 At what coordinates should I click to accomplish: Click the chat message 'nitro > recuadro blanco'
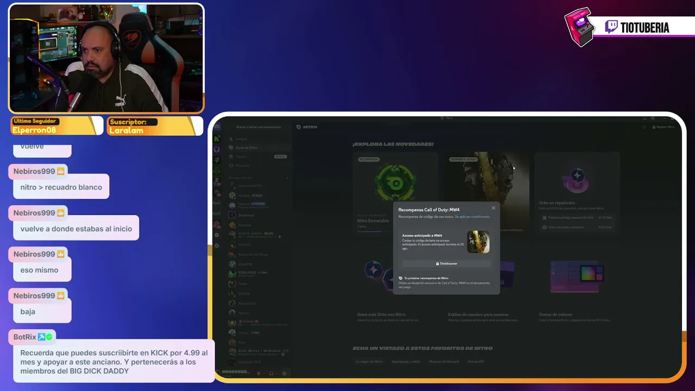coord(61,187)
